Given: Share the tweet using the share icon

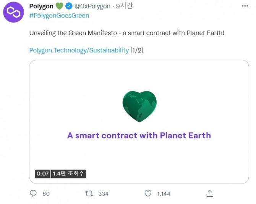Looking at the screenshot, I should click(209, 193).
